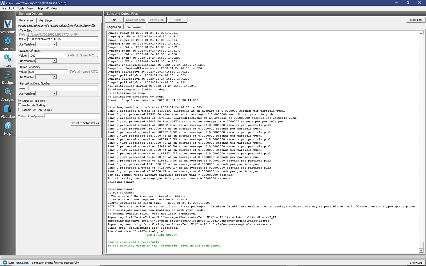
Task: Click the Dump and Stop button
Action: click(135, 20)
